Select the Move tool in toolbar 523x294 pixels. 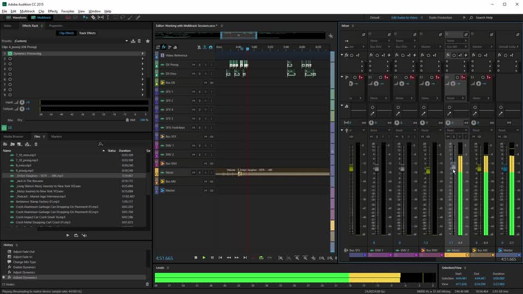coord(86,17)
